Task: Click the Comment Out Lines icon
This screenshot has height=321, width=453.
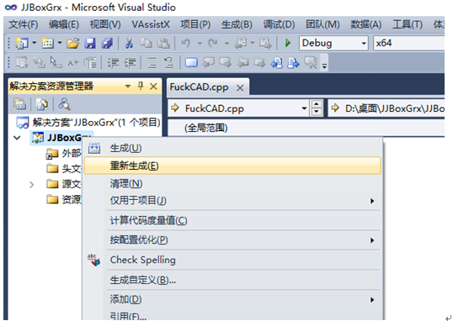Action: pos(152,62)
